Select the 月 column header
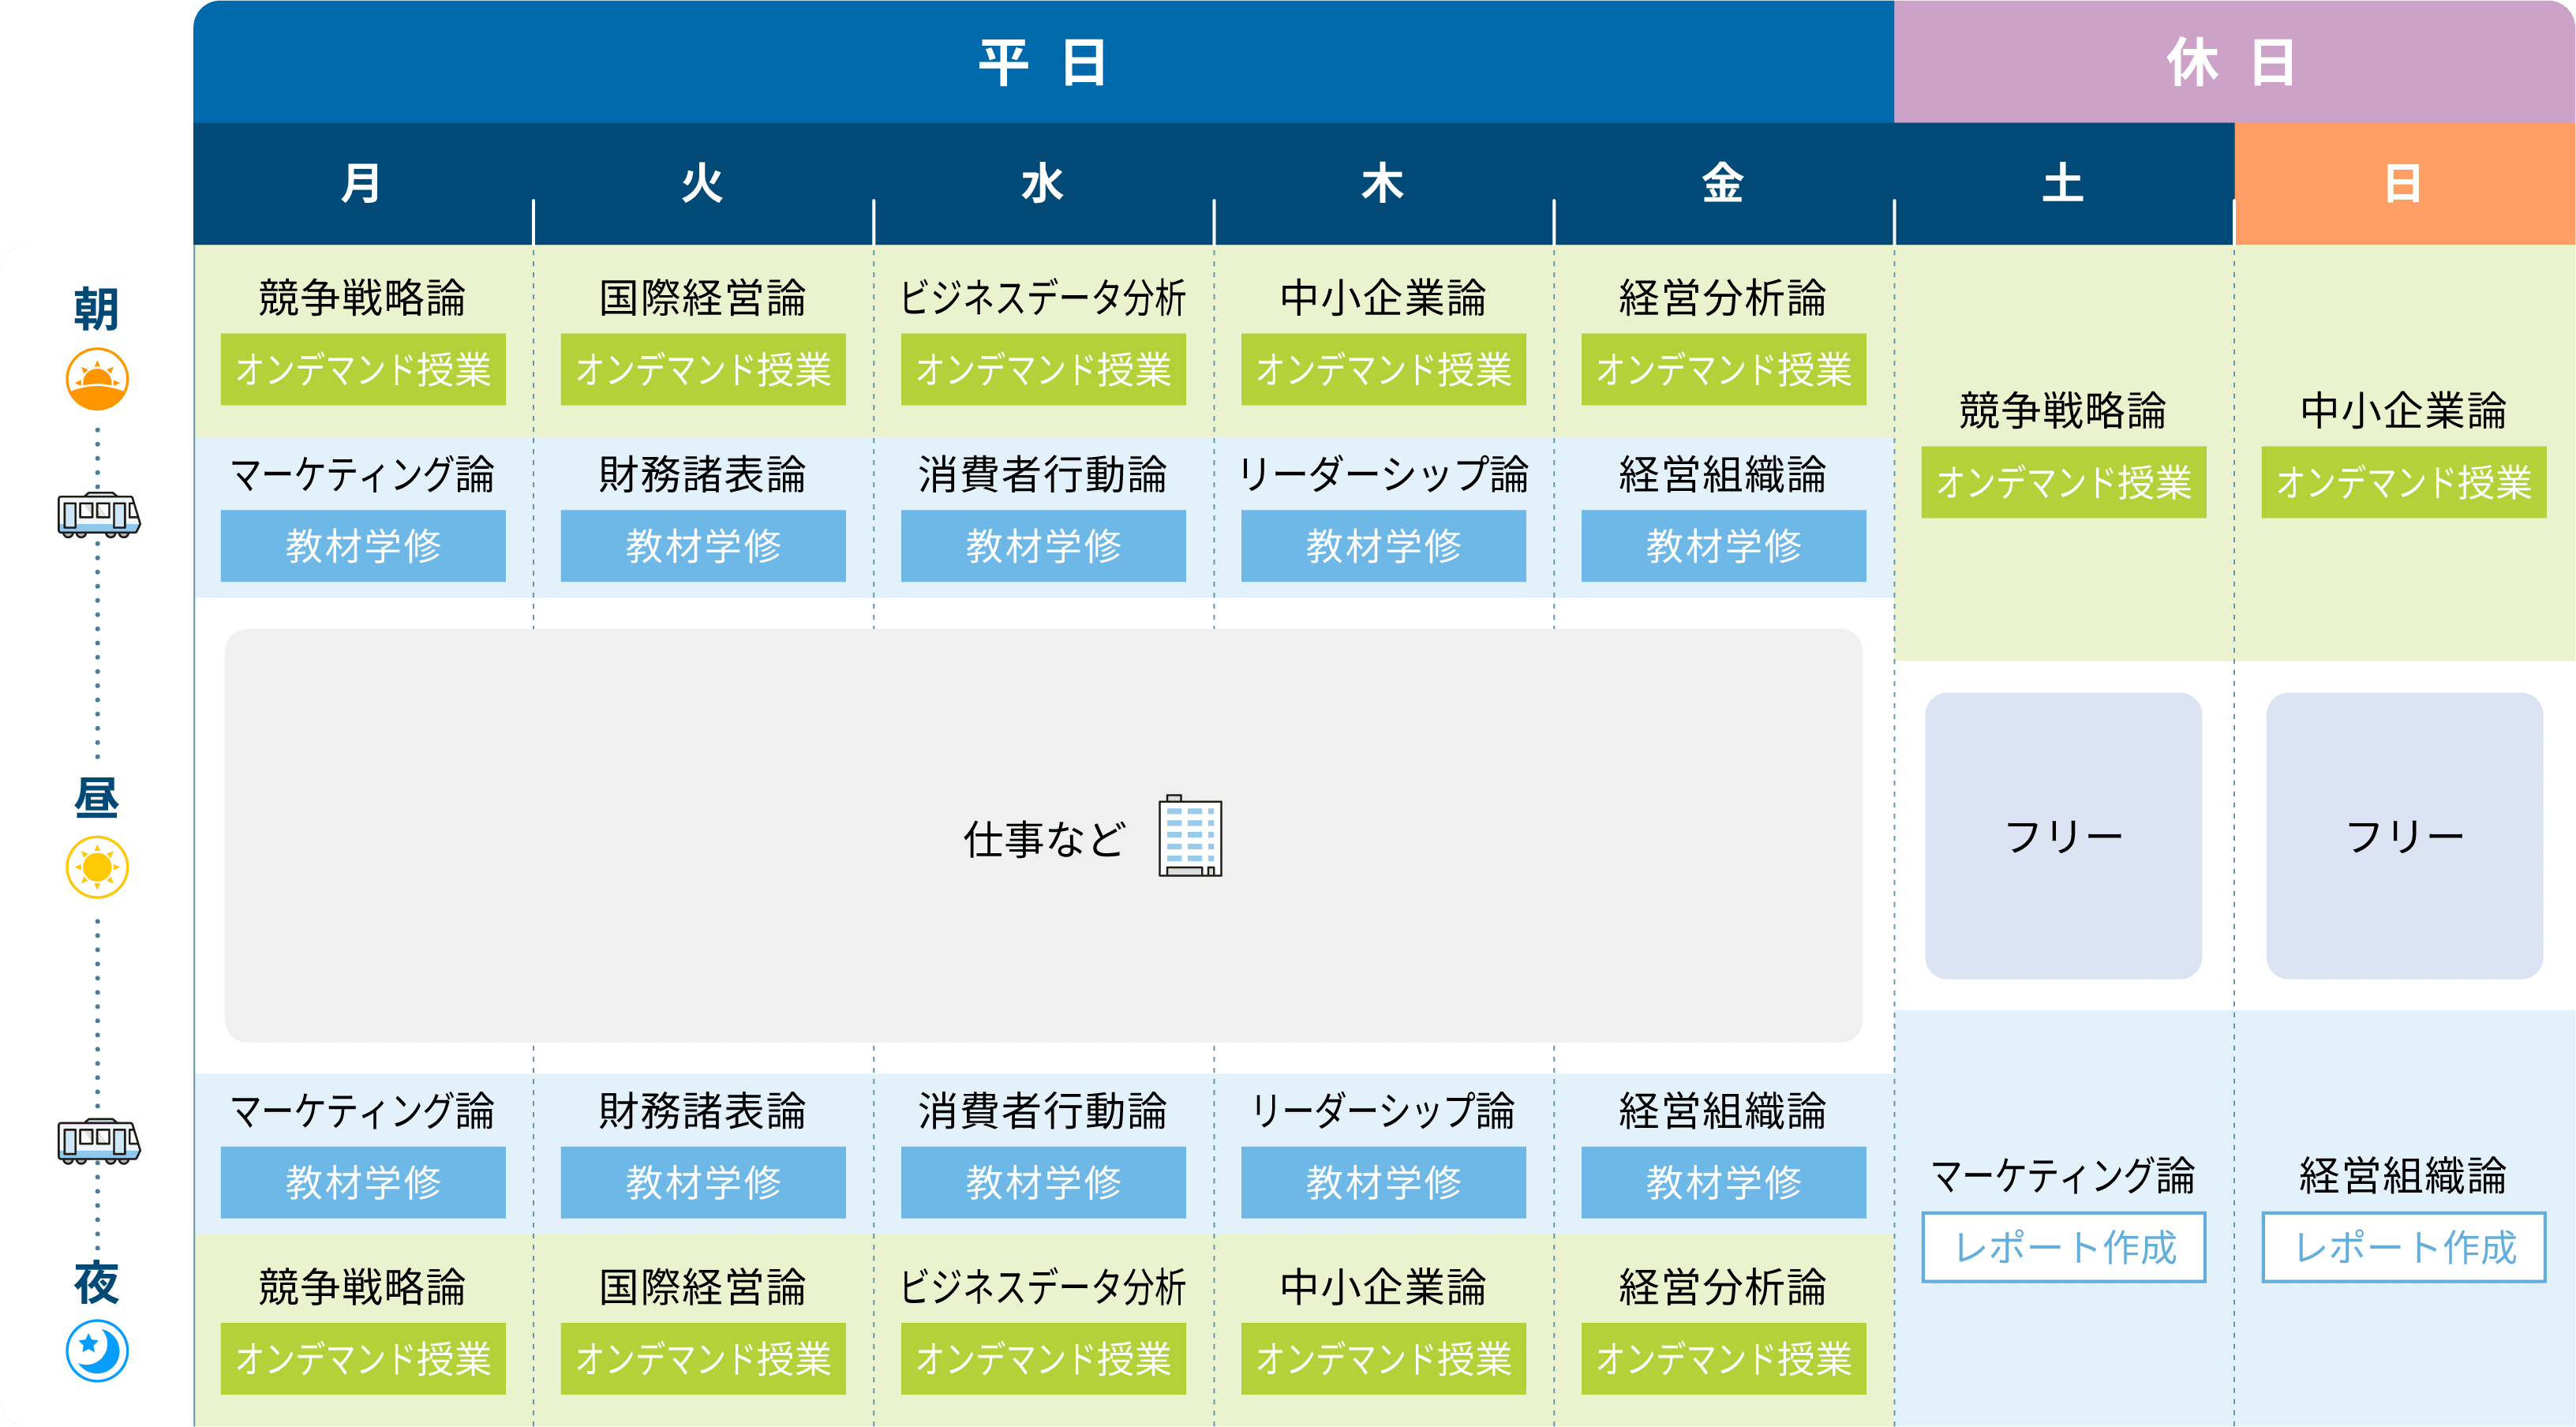The width and height of the screenshot is (2576, 1427). 363,184
